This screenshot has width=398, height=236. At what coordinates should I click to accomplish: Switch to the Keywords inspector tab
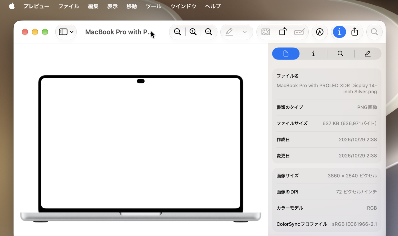click(340, 54)
